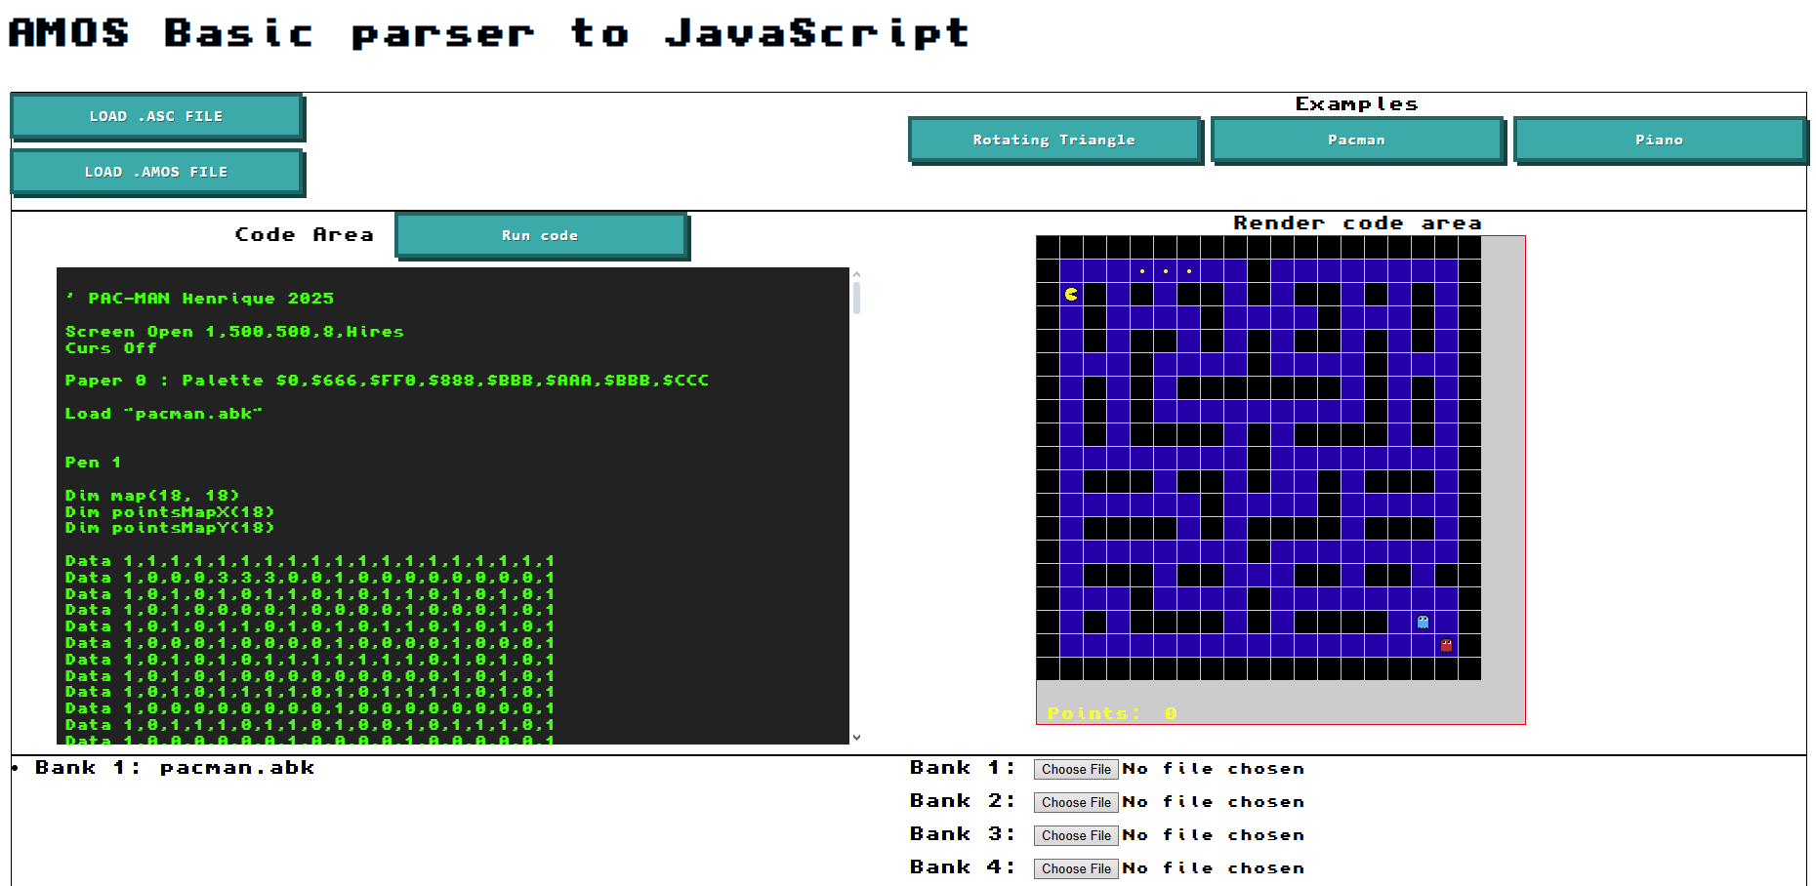Click the 'Dim pointsMapY(18)' line
This screenshot has height=886, width=1816.
(x=170, y=528)
